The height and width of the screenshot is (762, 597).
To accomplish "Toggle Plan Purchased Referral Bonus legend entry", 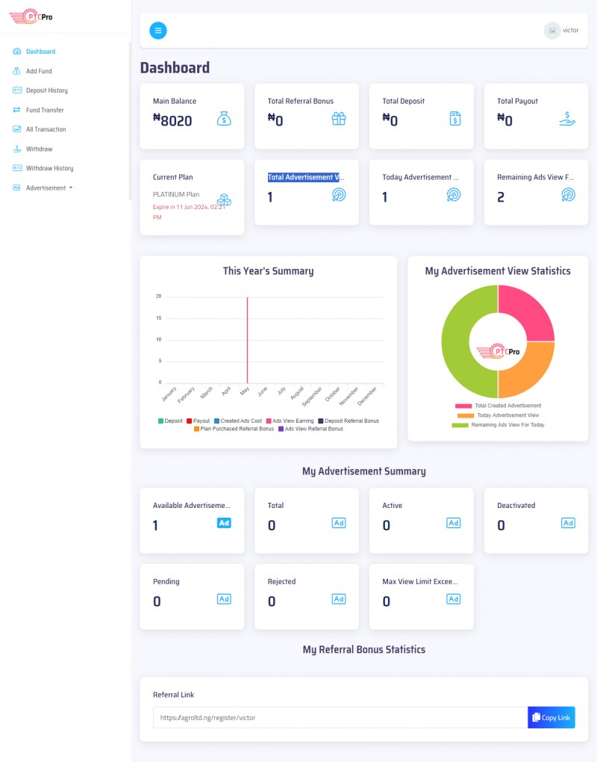I will click(x=234, y=429).
